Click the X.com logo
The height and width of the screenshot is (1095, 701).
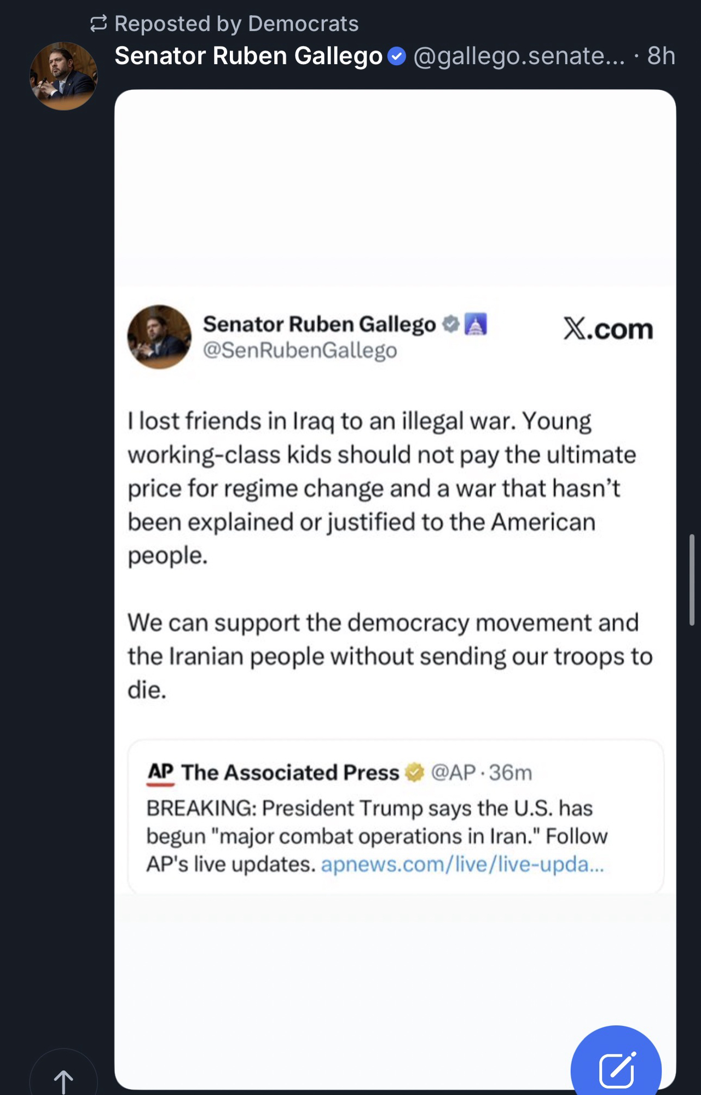[x=608, y=329]
